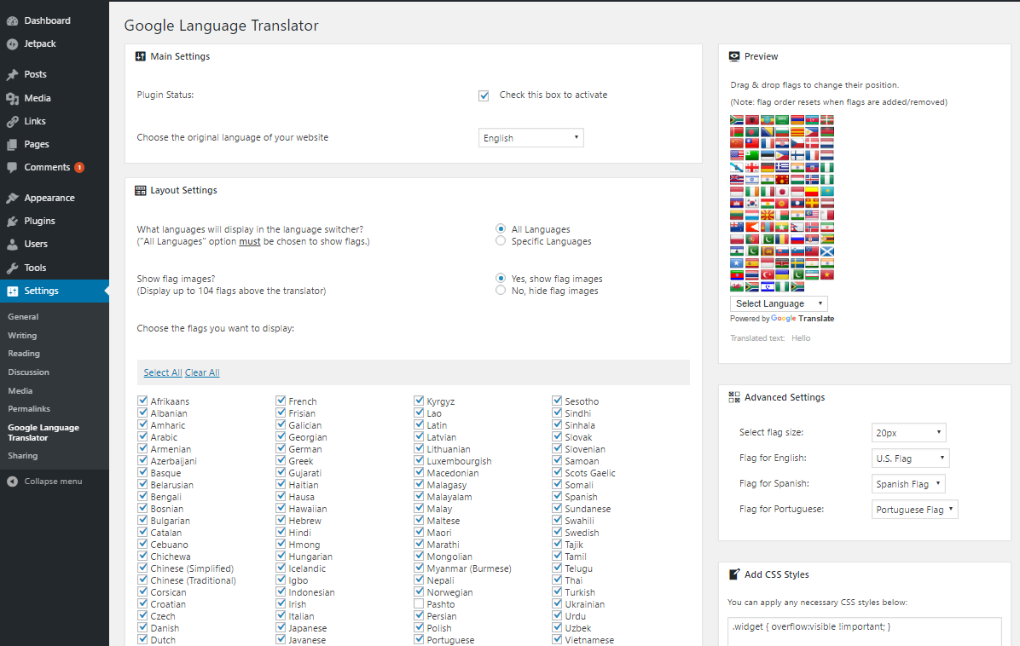The image size is (1020, 646).
Task: Enable the Pashto language checkbox
Action: [419, 604]
